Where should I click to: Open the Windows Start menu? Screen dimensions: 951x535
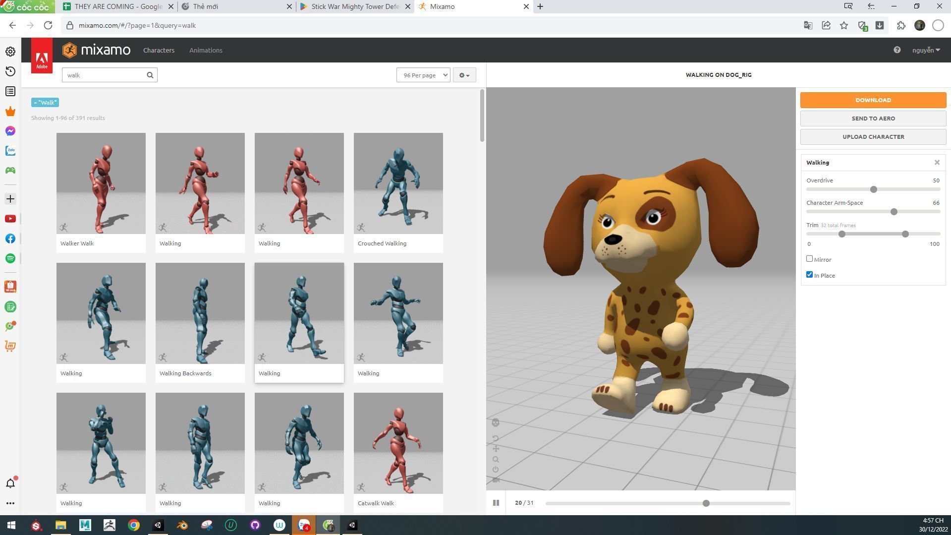pos(11,525)
